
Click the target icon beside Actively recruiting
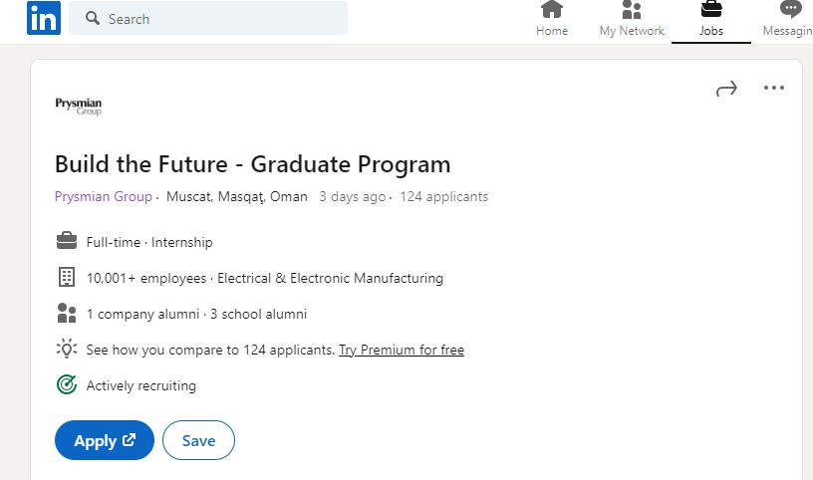coord(67,384)
